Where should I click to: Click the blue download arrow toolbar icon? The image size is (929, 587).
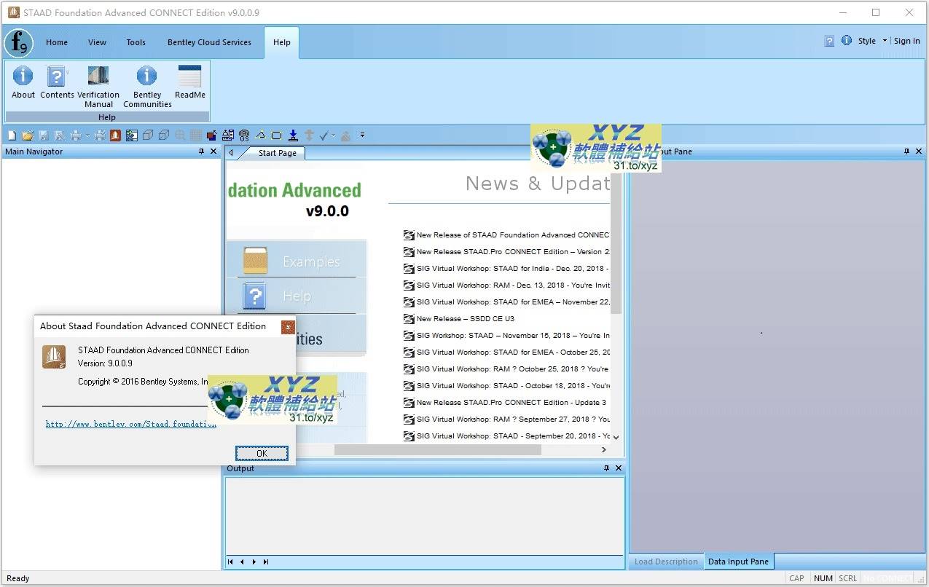tap(293, 135)
